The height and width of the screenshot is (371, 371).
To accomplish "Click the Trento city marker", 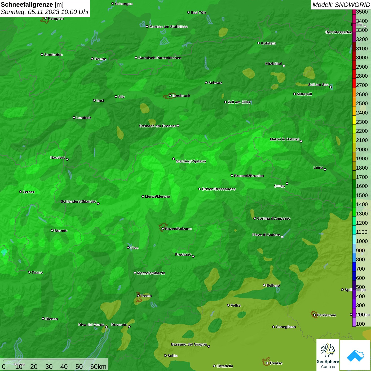I will click(138, 296).
